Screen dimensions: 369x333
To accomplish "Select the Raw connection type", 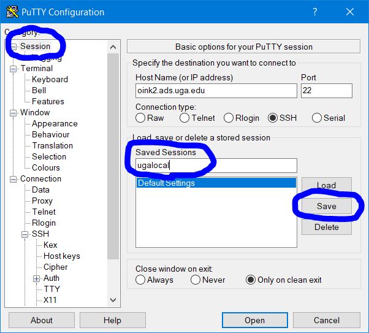I will click(140, 118).
